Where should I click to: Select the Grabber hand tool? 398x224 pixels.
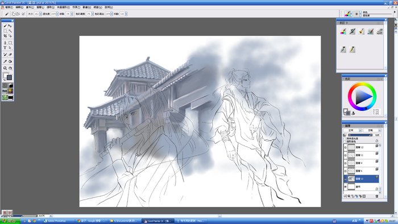(10, 68)
